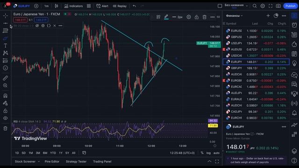Open the selected drawing's settings gear
Viewport: 299px width, 168px height.
189,17
